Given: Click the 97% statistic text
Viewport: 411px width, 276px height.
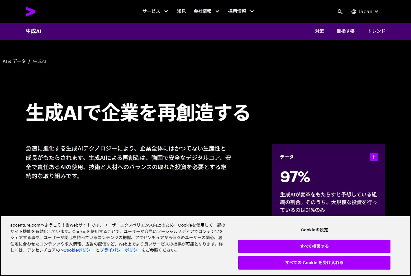Looking at the screenshot, I should tap(295, 177).
